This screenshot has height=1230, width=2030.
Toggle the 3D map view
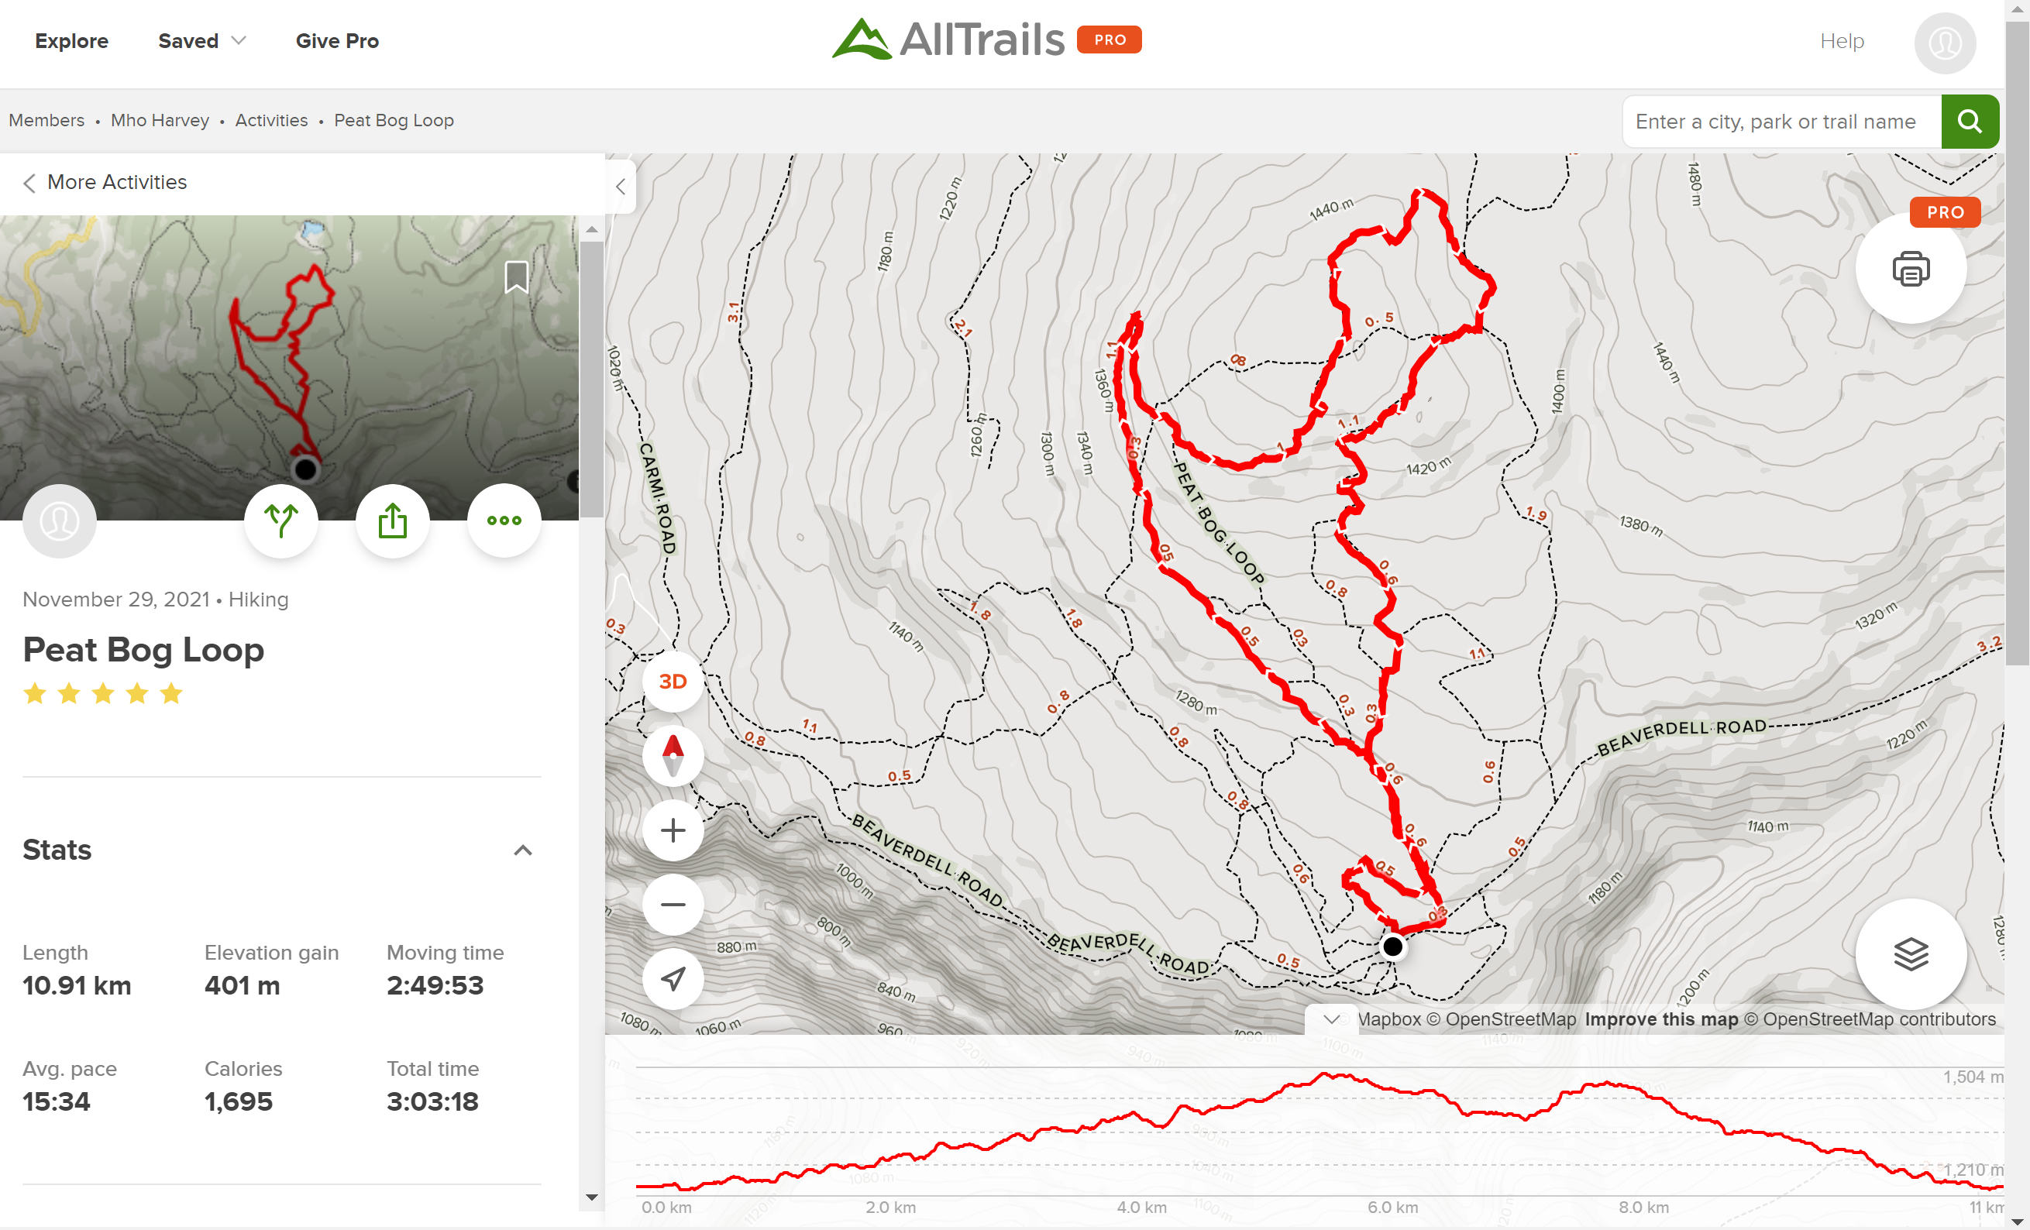click(673, 682)
